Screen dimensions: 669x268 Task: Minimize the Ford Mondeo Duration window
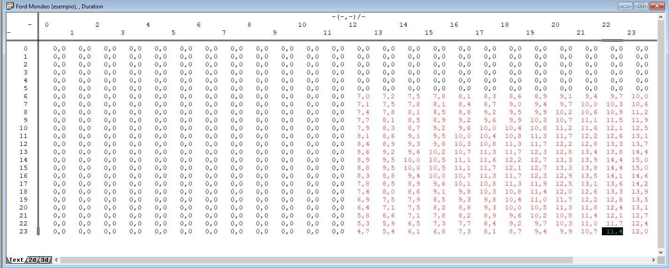point(625,6)
